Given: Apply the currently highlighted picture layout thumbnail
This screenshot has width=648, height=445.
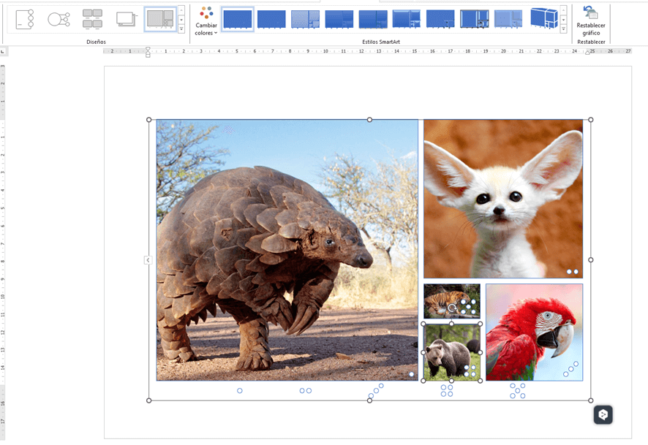Looking at the screenshot, I should pos(159,20).
